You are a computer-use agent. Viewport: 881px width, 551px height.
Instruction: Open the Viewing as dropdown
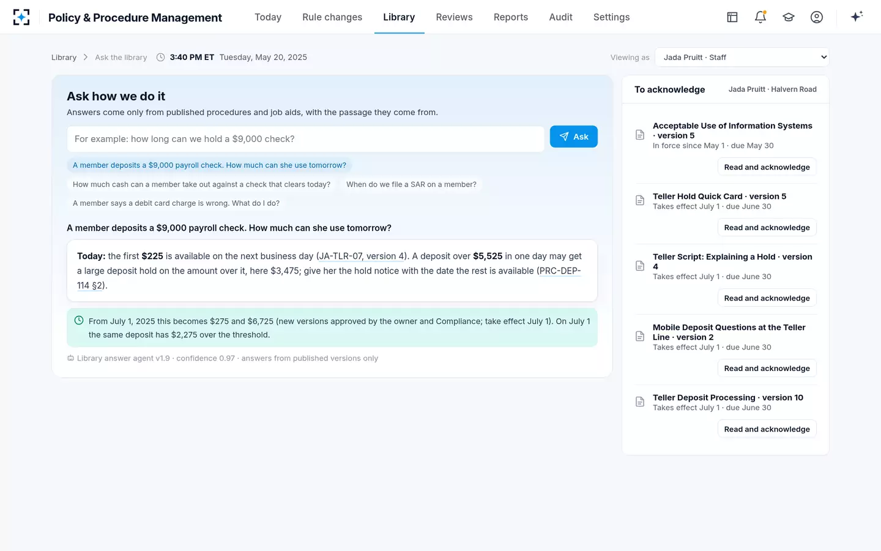point(742,57)
